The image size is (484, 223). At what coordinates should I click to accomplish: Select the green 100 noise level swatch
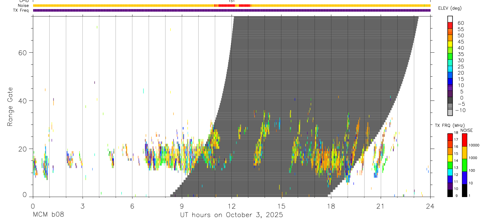465,164
